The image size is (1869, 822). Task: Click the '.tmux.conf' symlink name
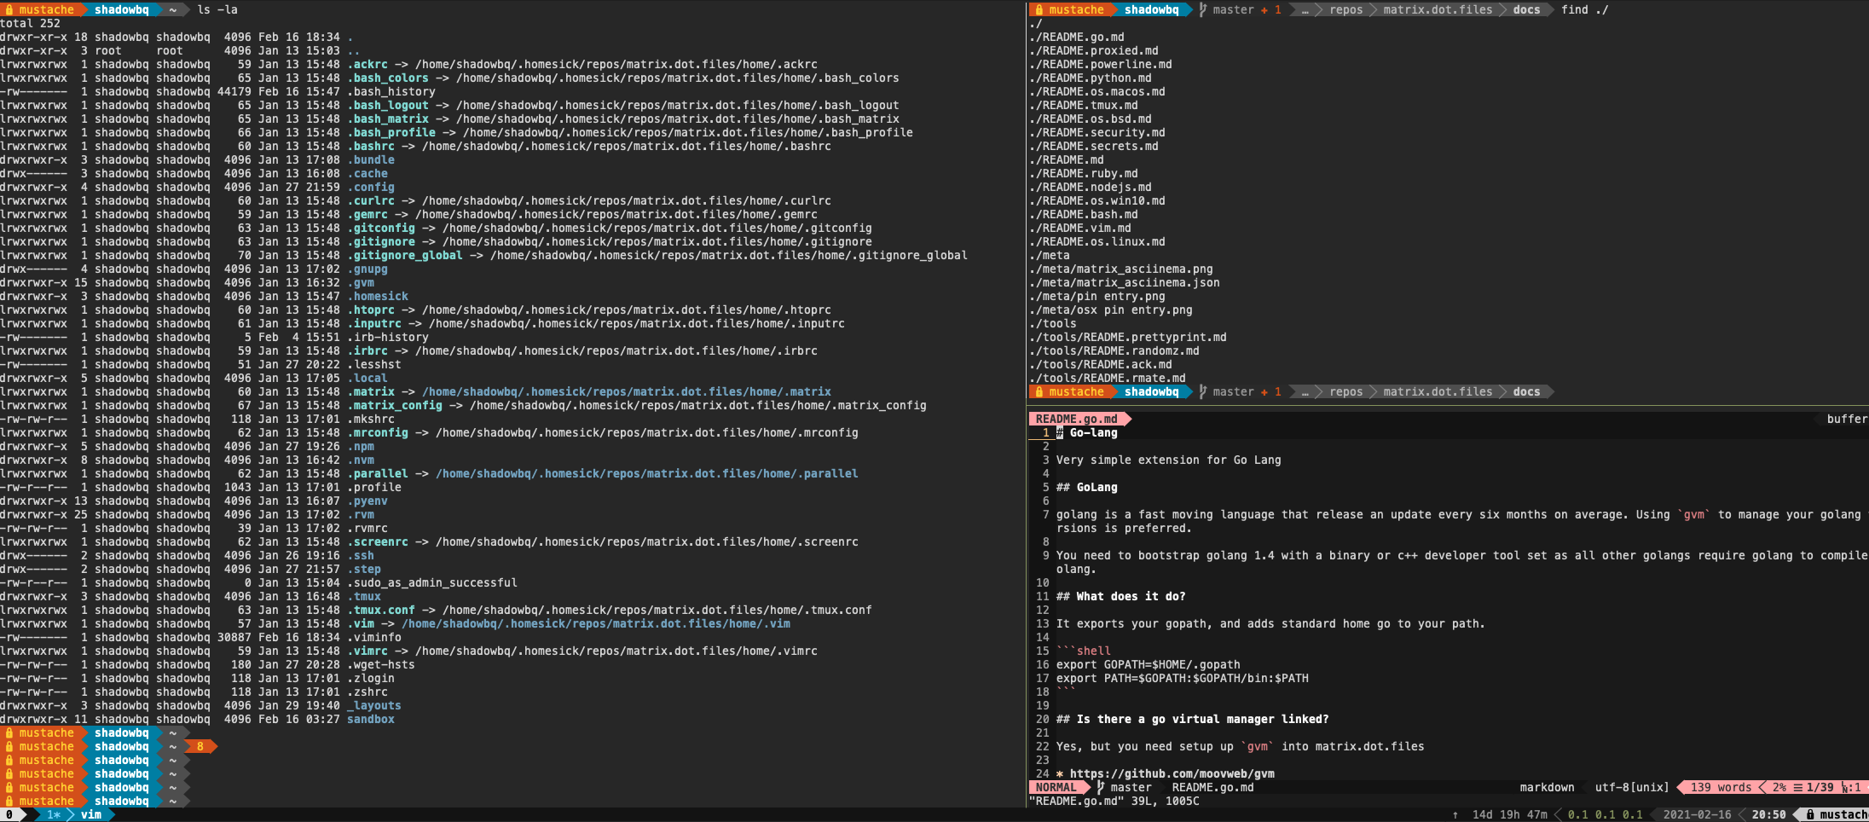coord(381,611)
